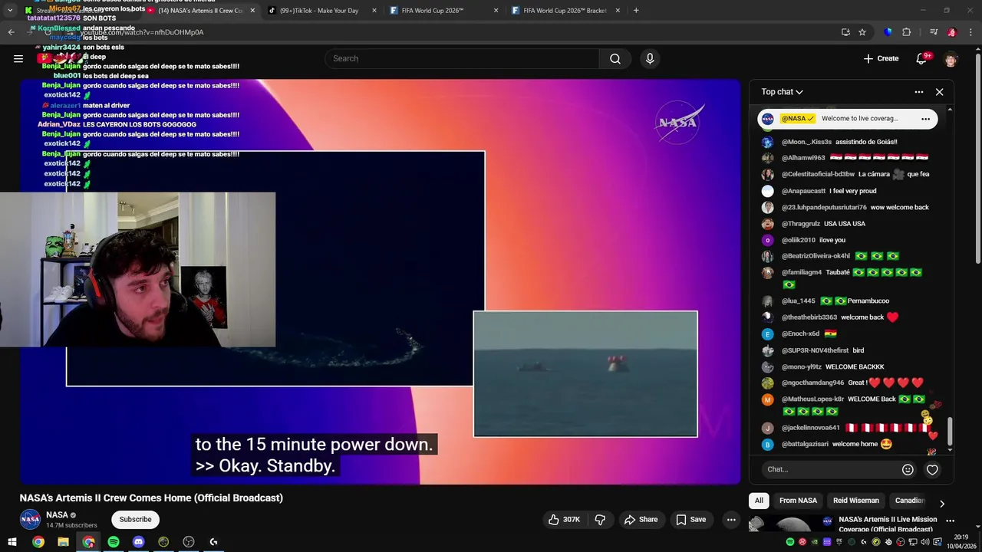982x552 pixels.
Task: Open Logitech G HUB from the taskbar
Action: (x=213, y=542)
